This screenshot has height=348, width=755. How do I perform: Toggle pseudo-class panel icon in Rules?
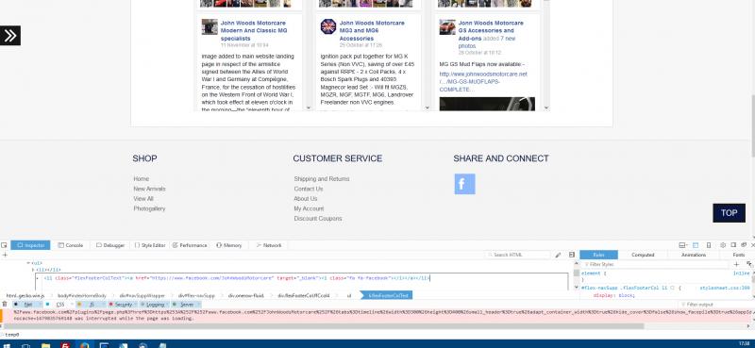[749, 264]
